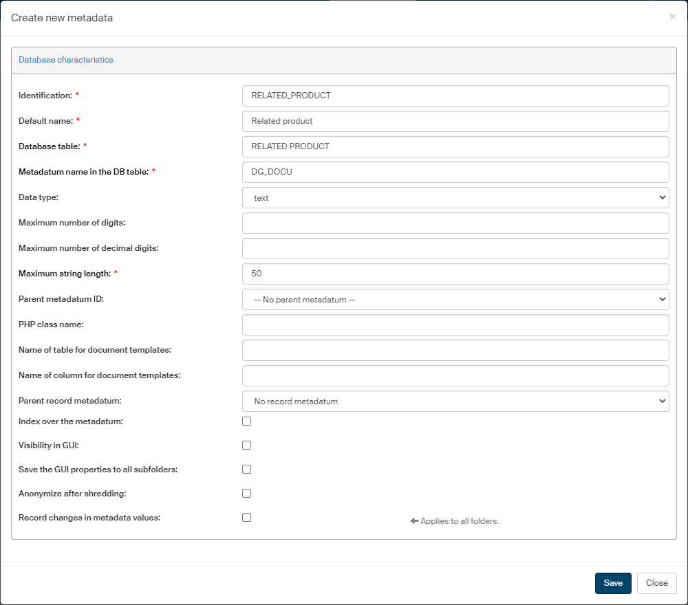Select the PHP class name field
This screenshot has width=688, height=605.
pos(455,324)
